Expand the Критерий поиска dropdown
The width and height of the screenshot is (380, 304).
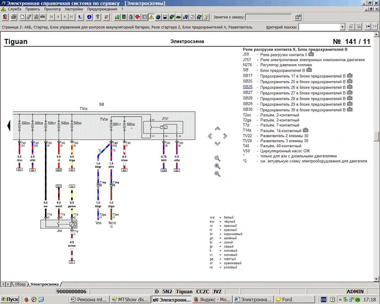click(342, 27)
